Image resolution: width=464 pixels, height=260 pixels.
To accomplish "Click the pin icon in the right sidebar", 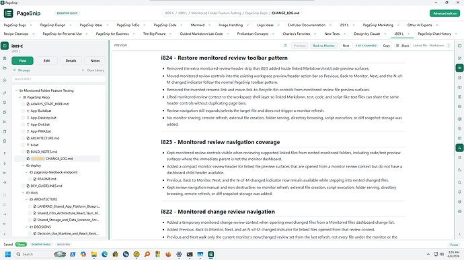I will tap(459, 192).
